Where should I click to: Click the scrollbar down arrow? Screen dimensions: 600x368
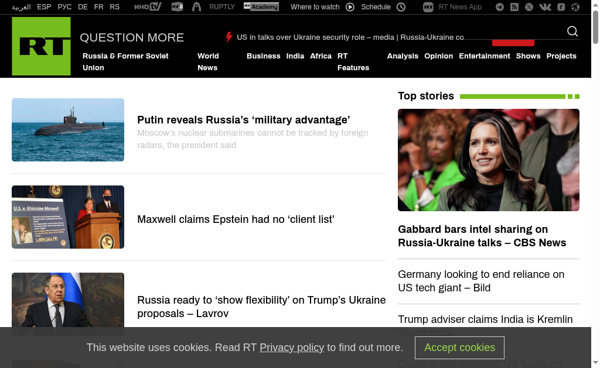click(595, 363)
